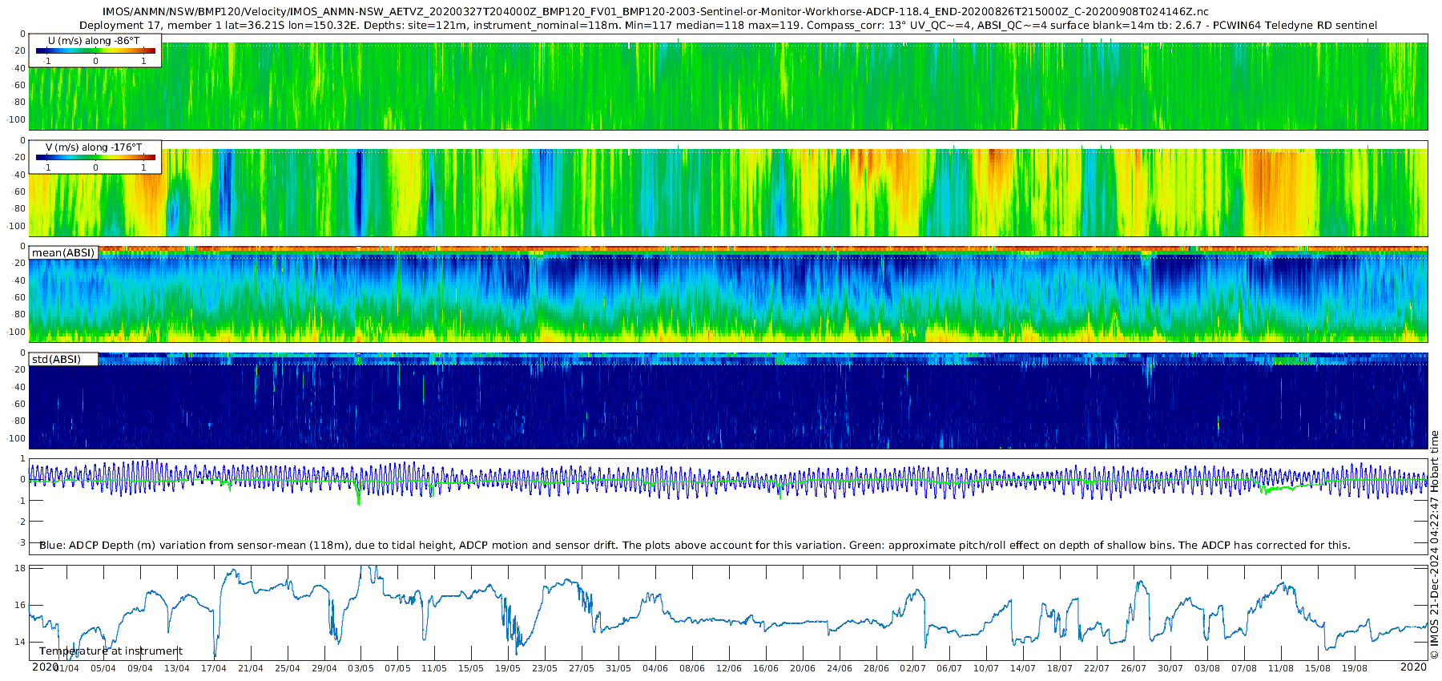1442x681 pixels.
Task: Click the 18 tick on temperature axis
Action: click(x=21, y=568)
